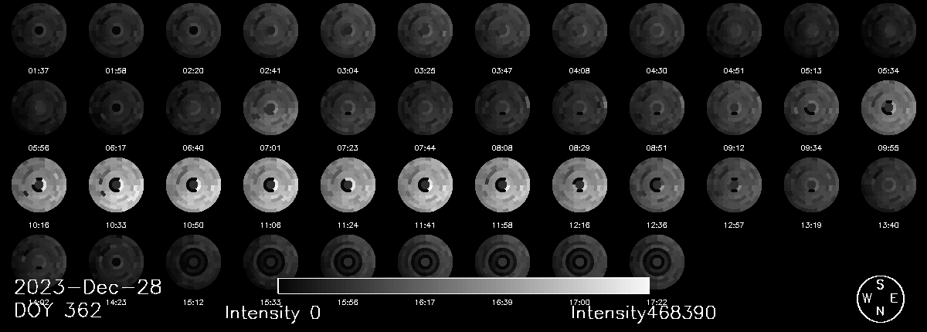Screen dimensions: 927x332
Task: Click the 2023-Dec-28 date text
Action: [87, 288]
